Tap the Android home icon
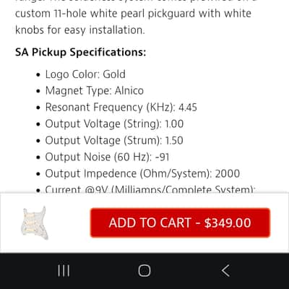The image size is (289, 289). (x=144, y=271)
